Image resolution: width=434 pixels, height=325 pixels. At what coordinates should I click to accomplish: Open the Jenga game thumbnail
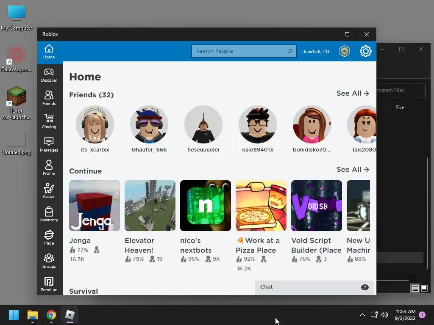coord(95,206)
